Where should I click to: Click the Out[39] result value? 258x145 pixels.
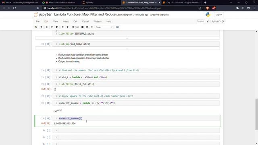point(64,124)
